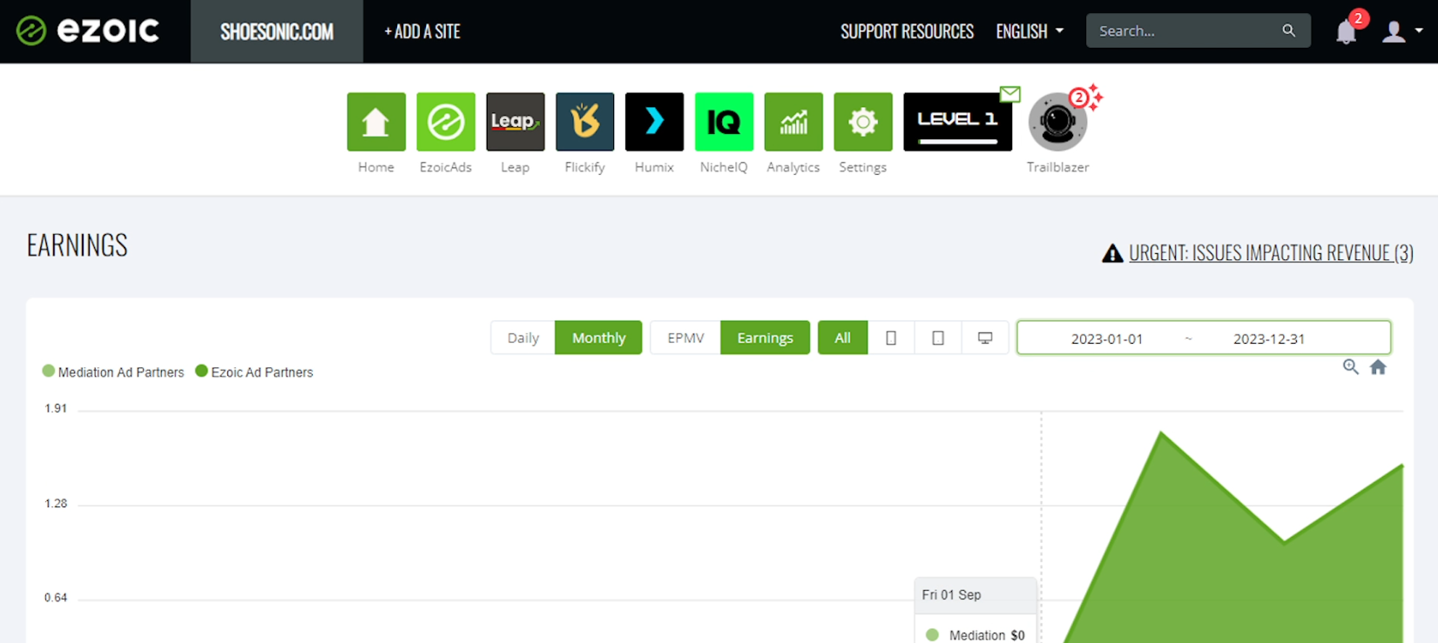Viewport: 1438px width, 643px height.
Task: Filter by mobile device icon
Action: click(x=891, y=338)
